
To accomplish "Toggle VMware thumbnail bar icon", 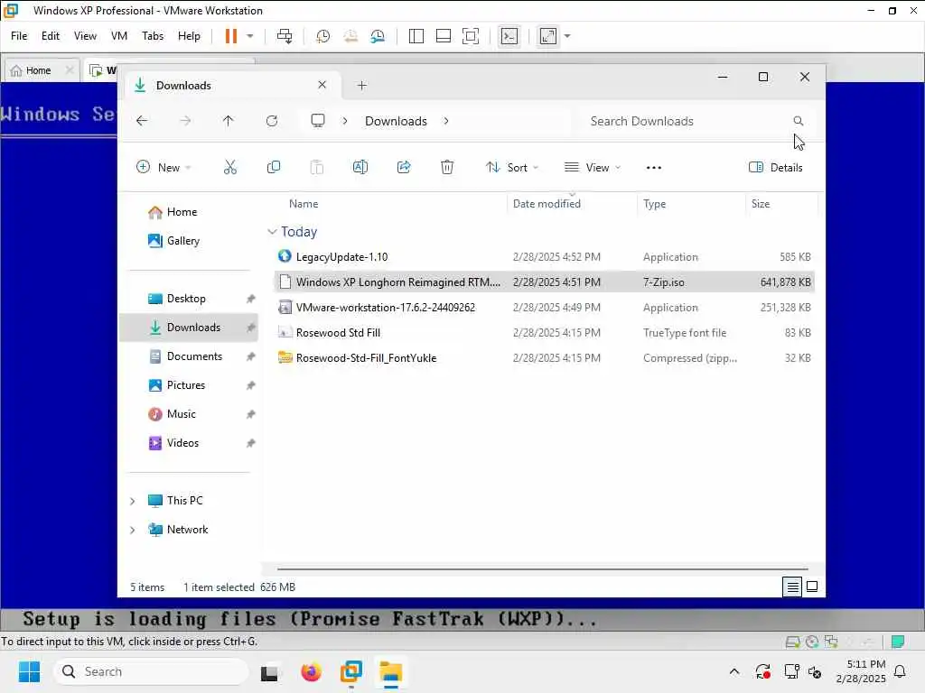I will click(x=443, y=36).
